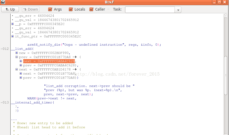Select the WARN(prev->next != next, line
This screenshot has width=229, height=135.
click(52, 98)
